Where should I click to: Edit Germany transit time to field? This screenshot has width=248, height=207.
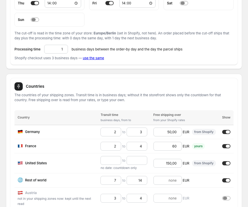pos(137,132)
